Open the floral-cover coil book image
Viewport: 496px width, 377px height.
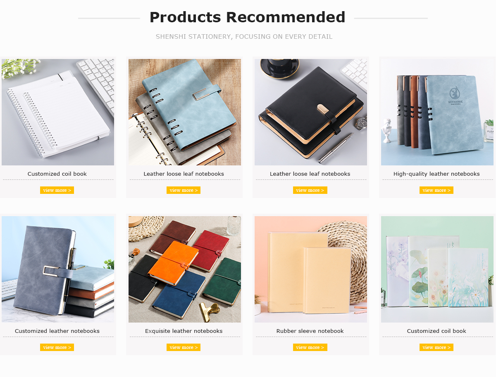pyautogui.click(x=437, y=269)
